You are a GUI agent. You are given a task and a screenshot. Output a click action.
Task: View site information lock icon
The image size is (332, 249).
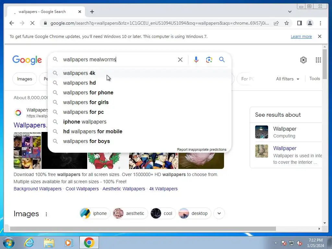pos(45,23)
